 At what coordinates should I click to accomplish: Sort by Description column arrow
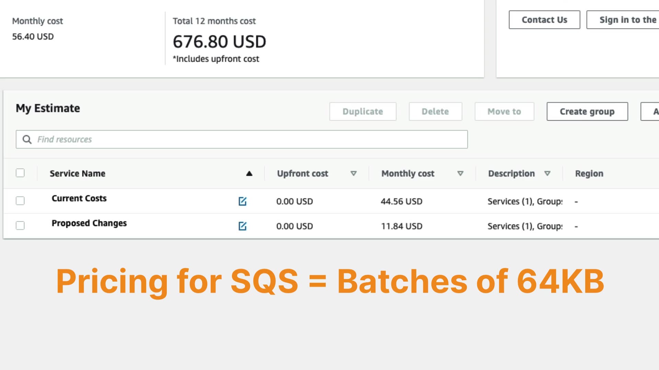click(547, 174)
